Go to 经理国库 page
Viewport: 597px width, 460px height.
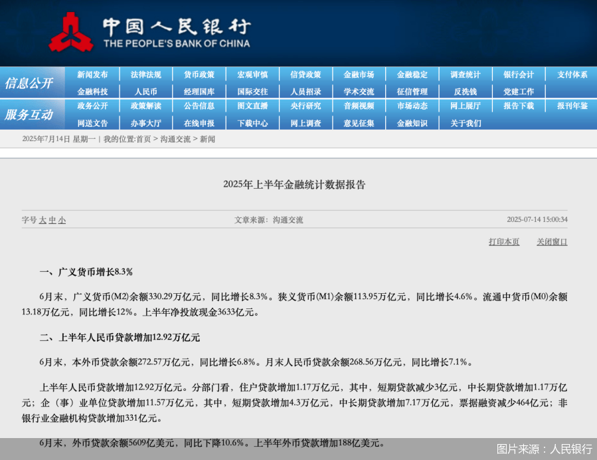click(x=199, y=92)
